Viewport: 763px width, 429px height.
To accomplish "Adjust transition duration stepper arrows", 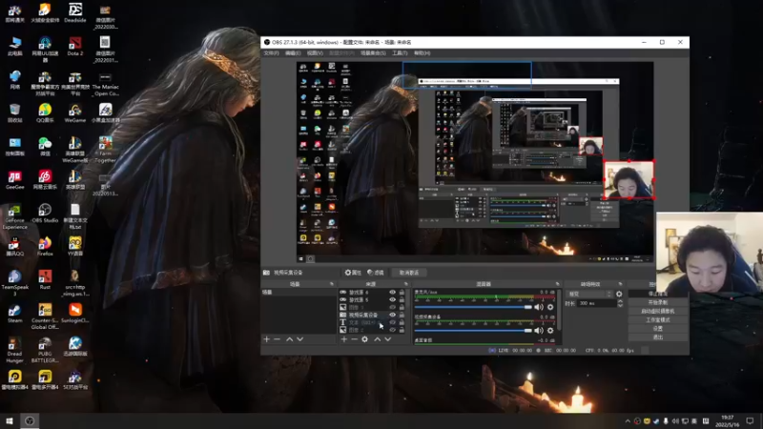I will [x=620, y=303].
